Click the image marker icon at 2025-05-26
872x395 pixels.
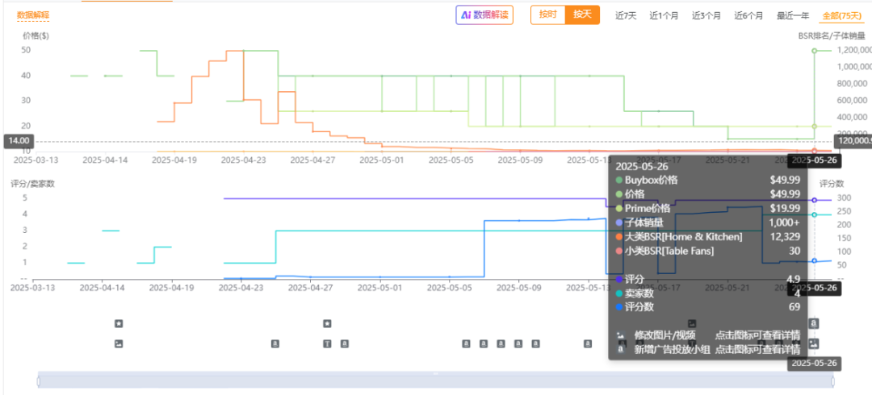tap(814, 343)
